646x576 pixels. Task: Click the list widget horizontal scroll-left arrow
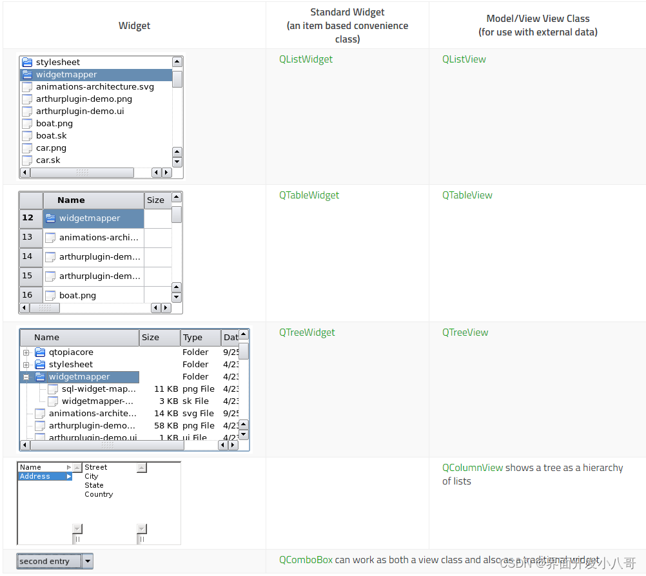click(x=25, y=173)
